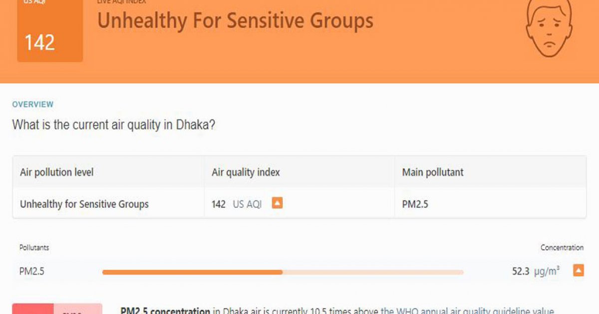This screenshot has width=599, height=314.
Task: Click the Unhealthy For Sensitive Groups heading
Action: point(235,21)
